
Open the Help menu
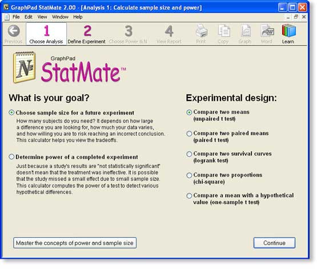coord(78,17)
